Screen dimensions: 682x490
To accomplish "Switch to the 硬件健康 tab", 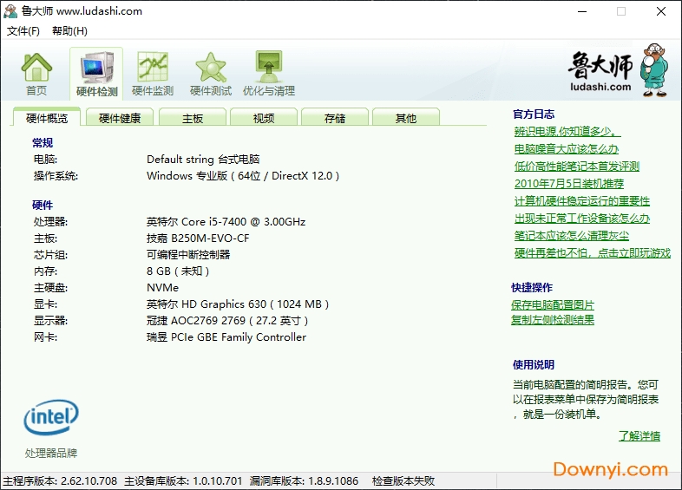I will pyautogui.click(x=120, y=118).
